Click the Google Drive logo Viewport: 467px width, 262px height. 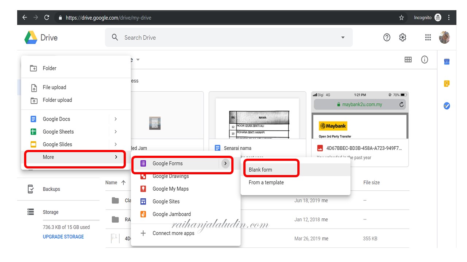31,37
